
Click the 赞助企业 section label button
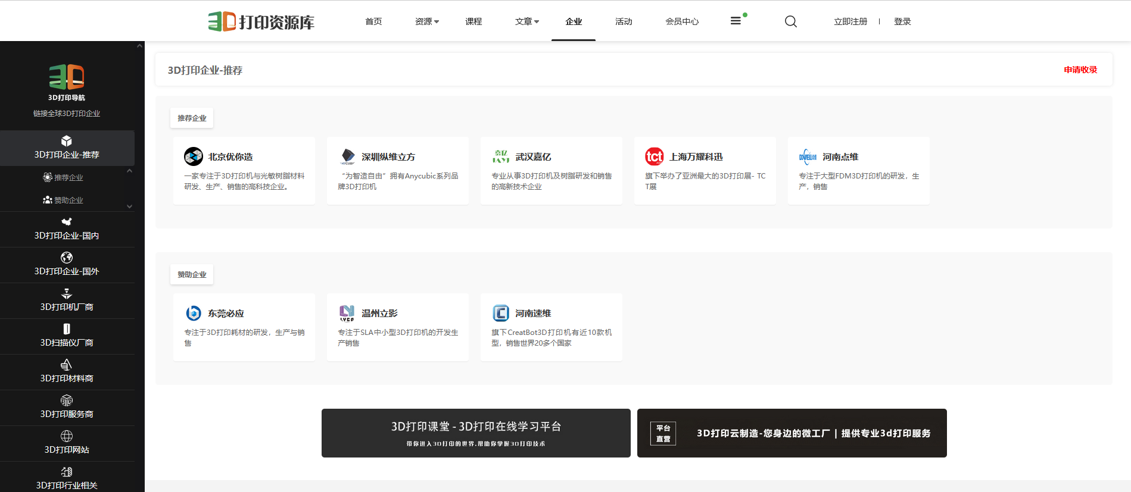click(192, 274)
